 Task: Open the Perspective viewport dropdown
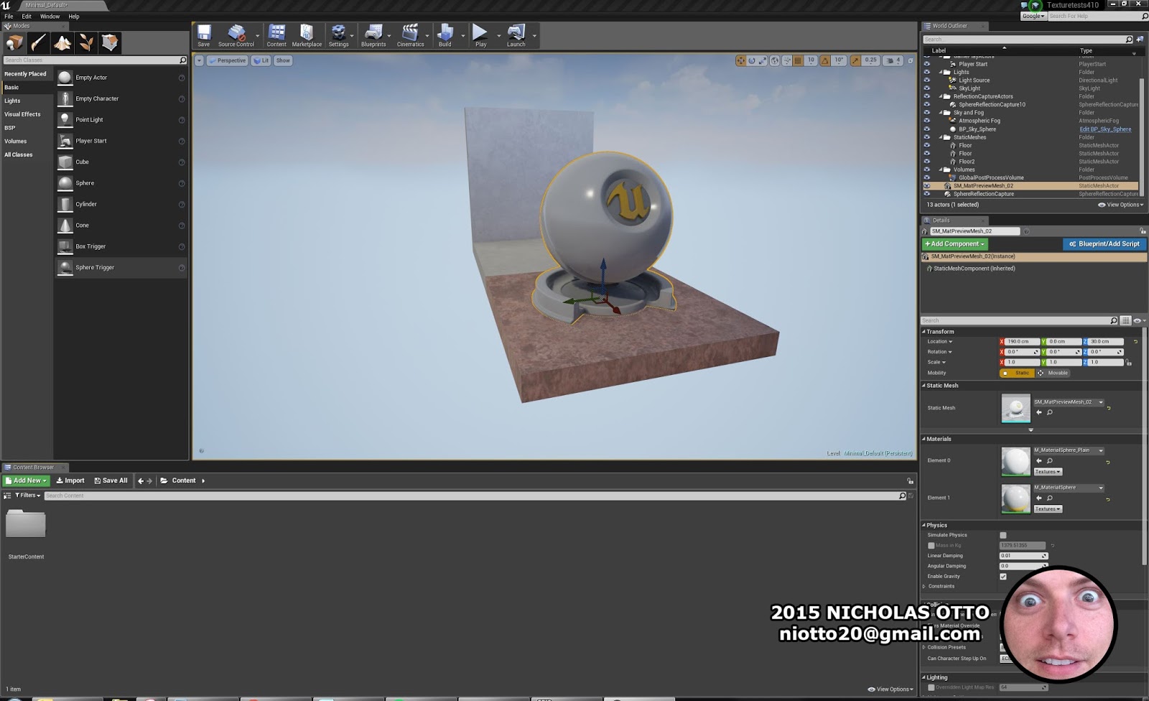click(x=228, y=60)
